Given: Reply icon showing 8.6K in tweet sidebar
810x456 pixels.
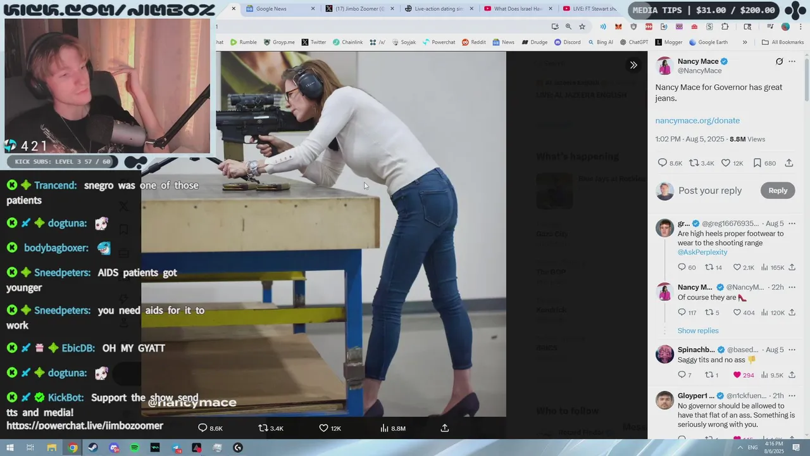Looking at the screenshot, I should (x=663, y=163).
